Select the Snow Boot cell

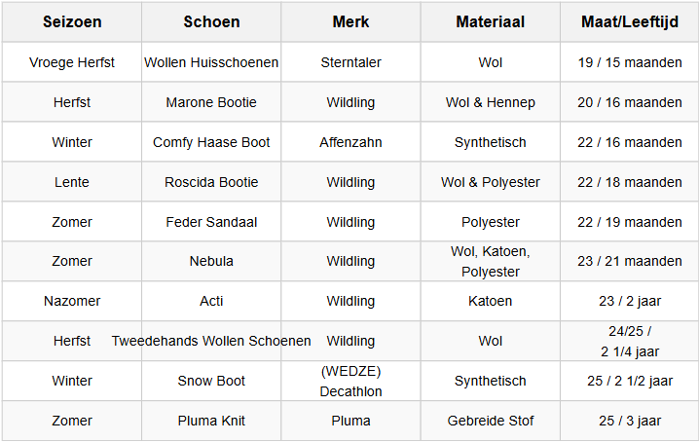pos(211,381)
